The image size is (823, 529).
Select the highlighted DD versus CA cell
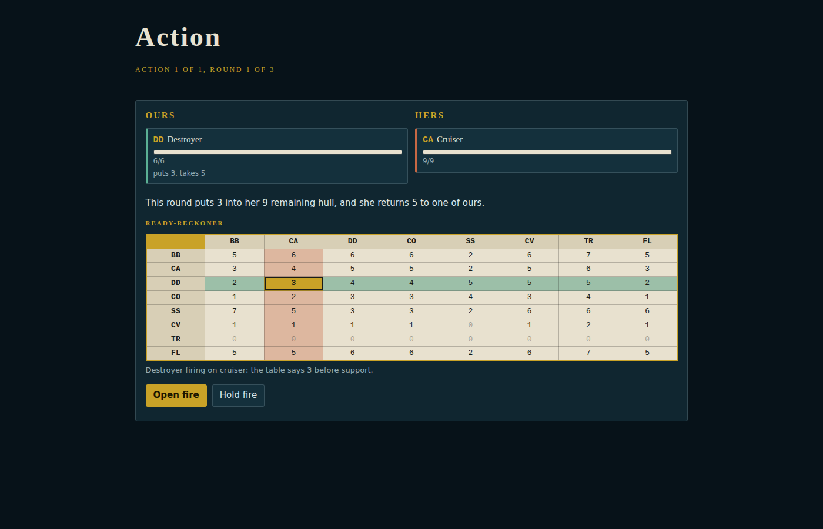[x=293, y=283]
